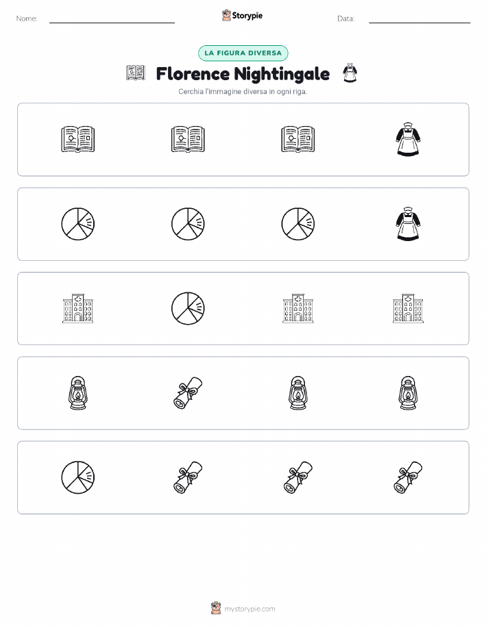Open the mystorypie.com footer link
The image size is (486, 628).
[250, 609]
